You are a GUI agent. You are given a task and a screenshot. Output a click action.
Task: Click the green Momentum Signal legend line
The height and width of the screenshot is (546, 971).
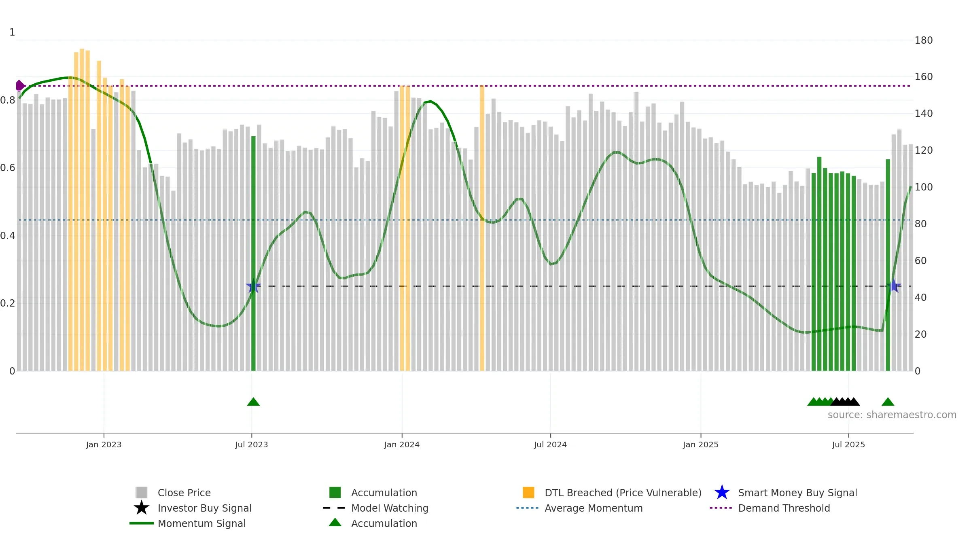[142, 523]
